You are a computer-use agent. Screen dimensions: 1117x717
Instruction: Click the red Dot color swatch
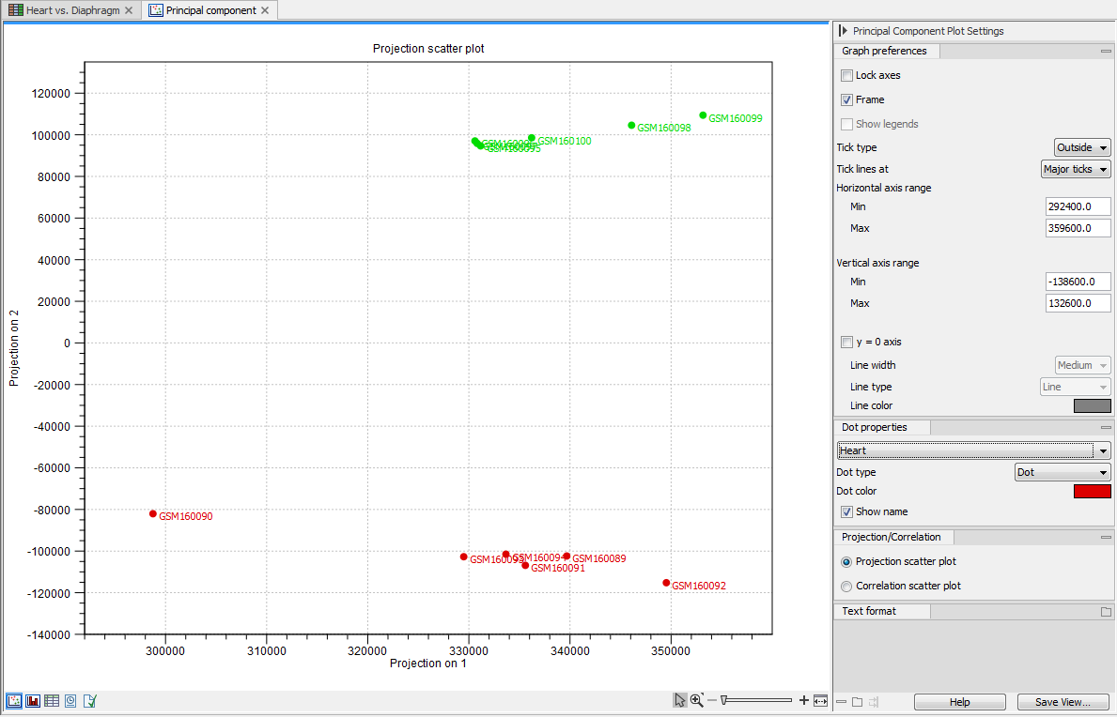tap(1092, 491)
